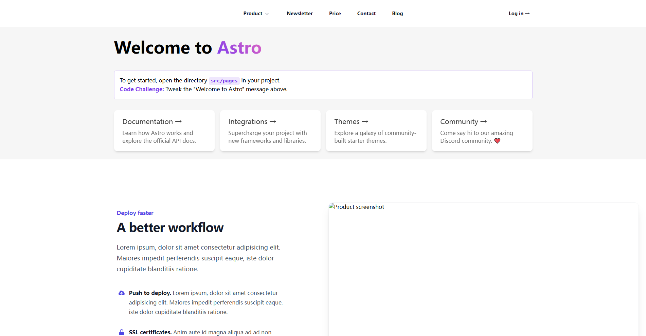Click the Deploy faster label
The height and width of the screenshot is (336, 646).
(135, 213)
